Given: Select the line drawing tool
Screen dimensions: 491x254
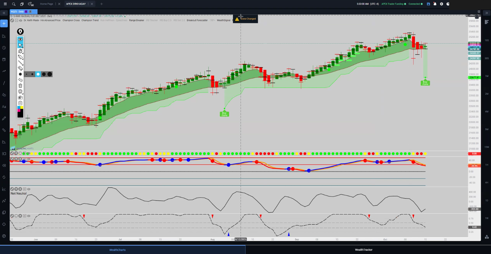Looking at the screenshot, I should 20,63.
